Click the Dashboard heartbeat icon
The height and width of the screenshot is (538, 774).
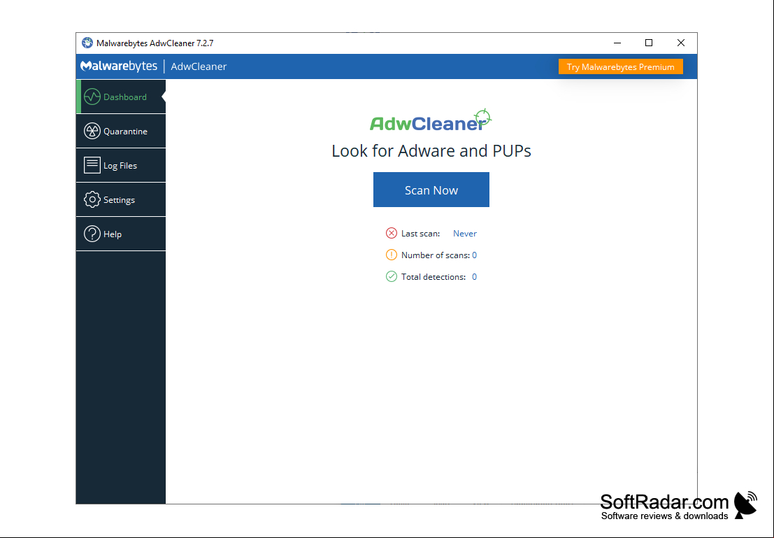92,97
